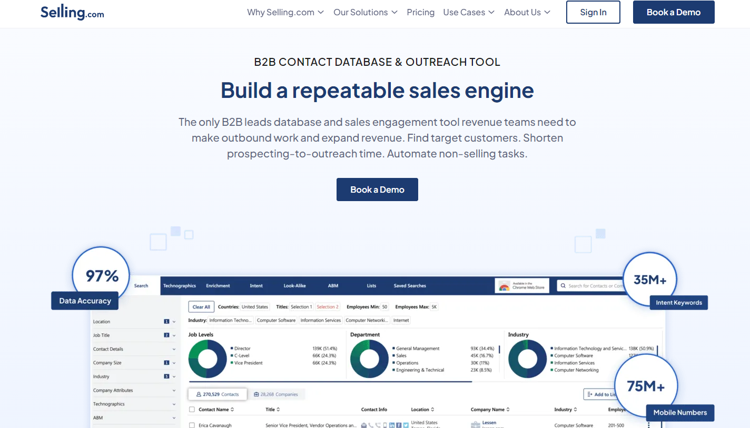Click the Employees Max 5K value

click(x=434, y=307)
